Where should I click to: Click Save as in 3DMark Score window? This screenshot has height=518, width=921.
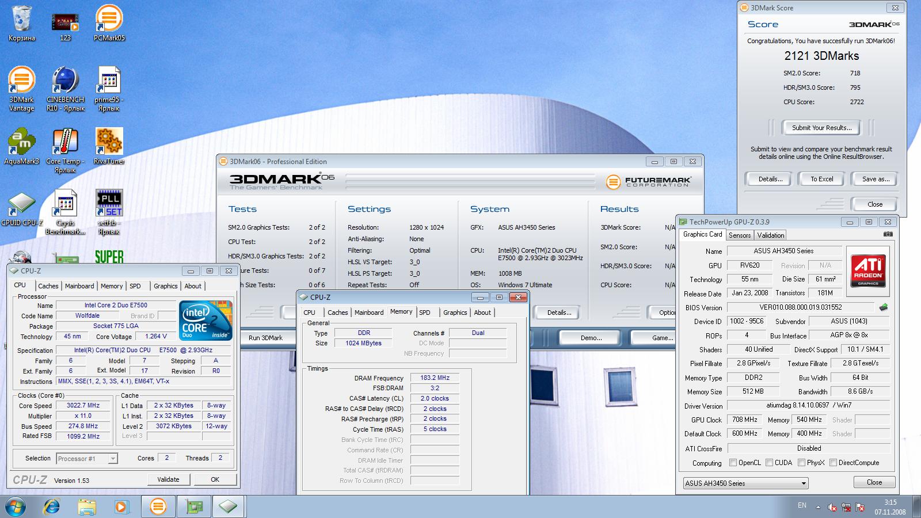[x=875, y=179]
